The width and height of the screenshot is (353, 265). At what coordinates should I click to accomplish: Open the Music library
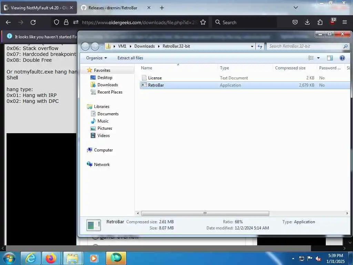(x=103, y=121)
